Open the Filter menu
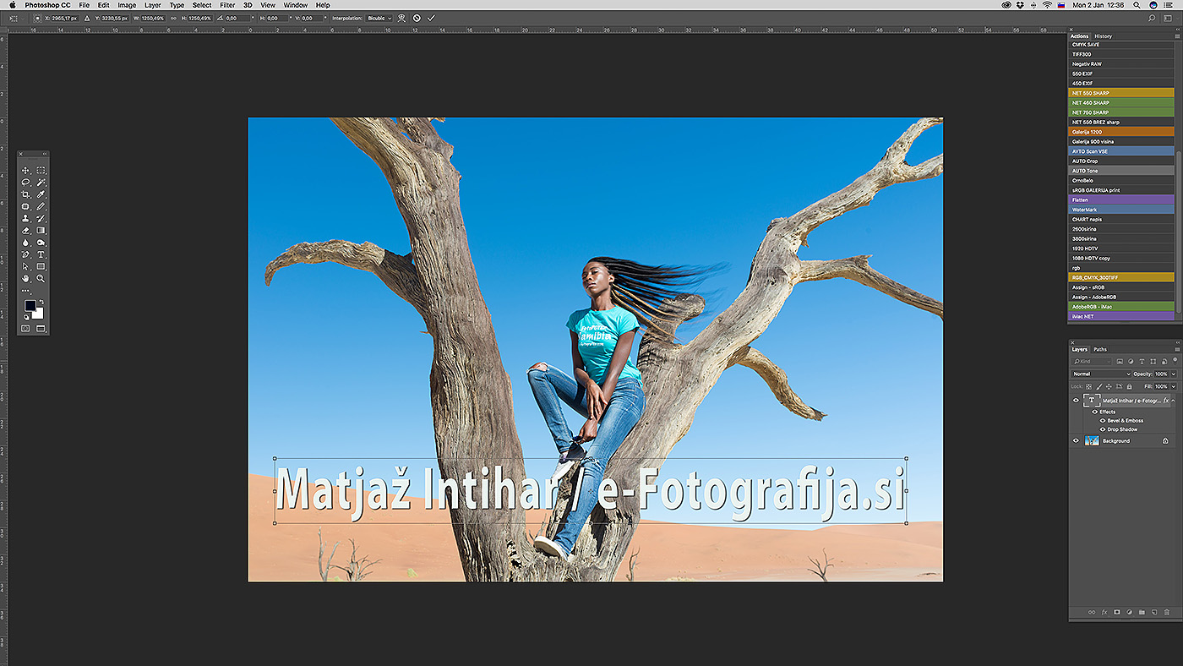Screen dimensions: 1183x666 (x=227, y=5)
